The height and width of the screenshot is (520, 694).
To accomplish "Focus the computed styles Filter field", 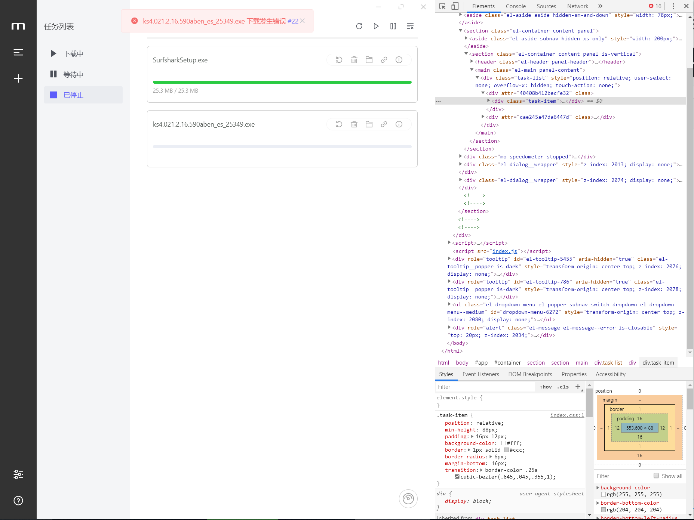I will [x=622, y=476].
